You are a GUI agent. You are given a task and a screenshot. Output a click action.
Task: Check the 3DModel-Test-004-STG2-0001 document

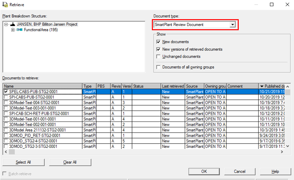pyautogui.click(x=6, y=103)
